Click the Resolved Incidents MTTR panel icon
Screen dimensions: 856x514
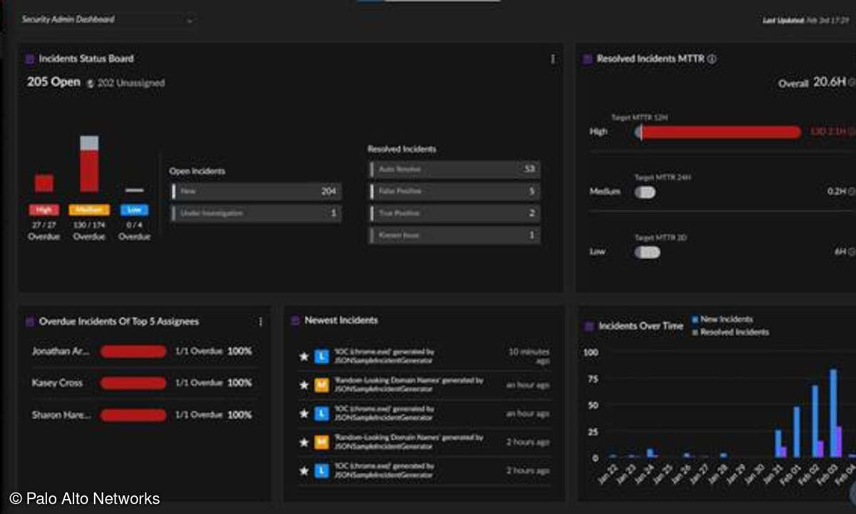pos(588,59)
